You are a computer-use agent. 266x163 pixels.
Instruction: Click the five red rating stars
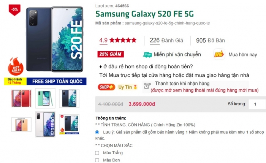tap(123, 40)
